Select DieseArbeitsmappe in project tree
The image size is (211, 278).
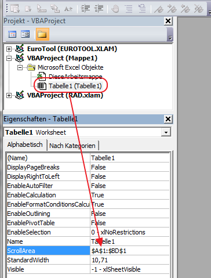[75, 77]
